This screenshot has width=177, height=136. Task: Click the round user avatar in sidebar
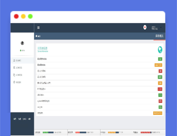point(22,43)
